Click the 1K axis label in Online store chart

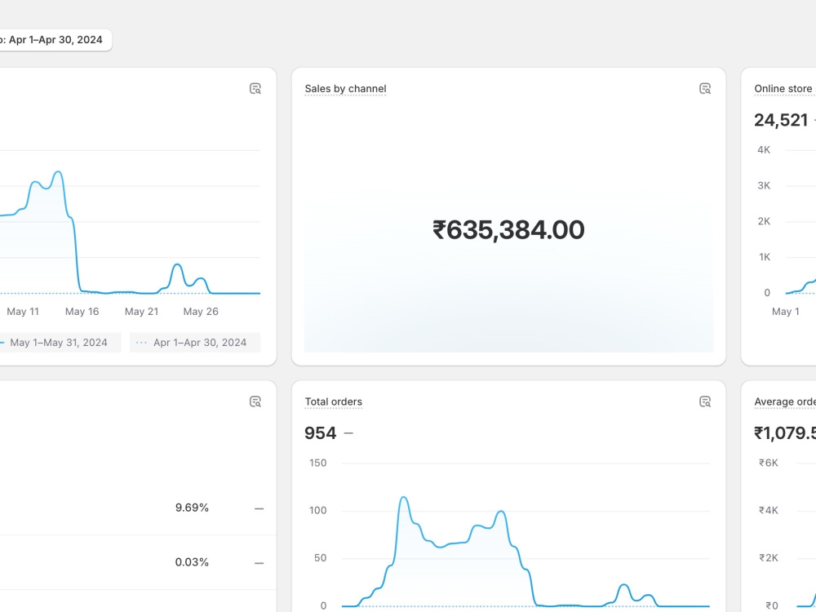tap(765, 256)
